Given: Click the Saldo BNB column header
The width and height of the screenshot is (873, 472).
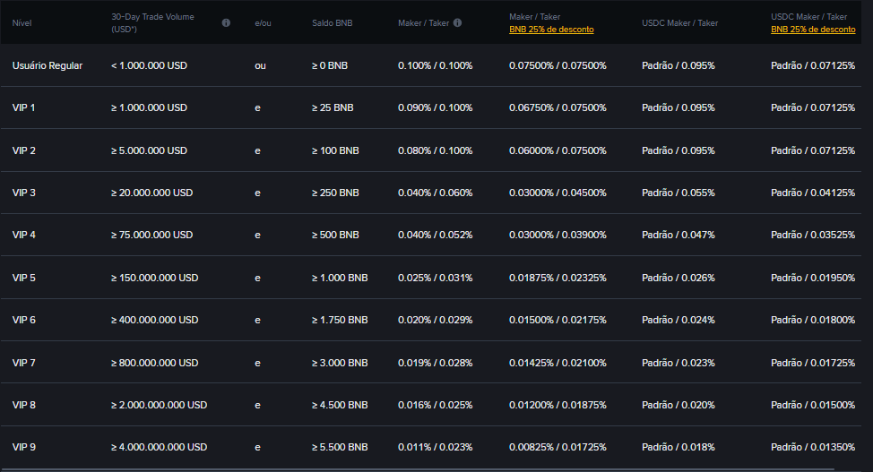Looking at the screenshot, I should point(332,22).
